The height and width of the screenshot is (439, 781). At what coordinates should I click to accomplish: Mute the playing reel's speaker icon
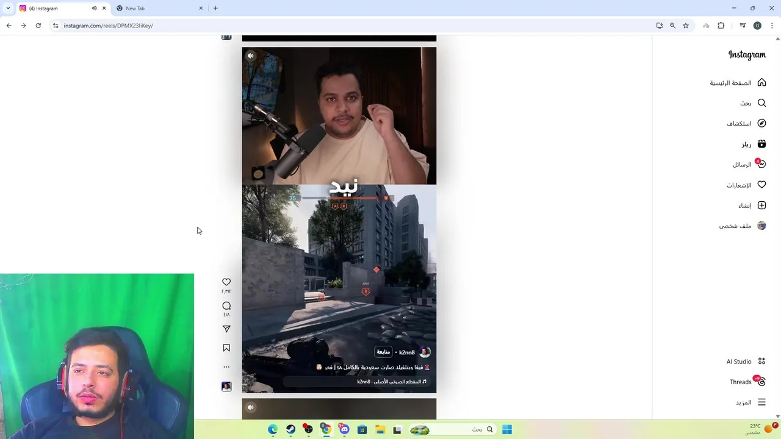[250, 55]
